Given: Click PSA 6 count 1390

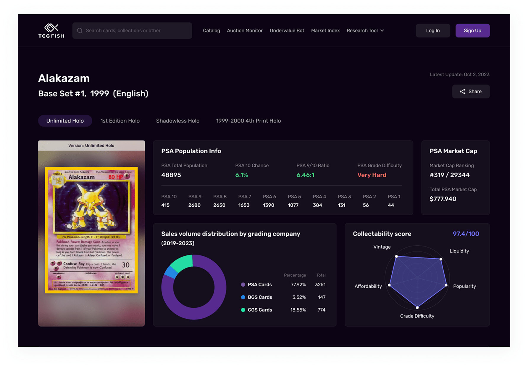Looking at the screenshot, I should click(x=269, y=205).
